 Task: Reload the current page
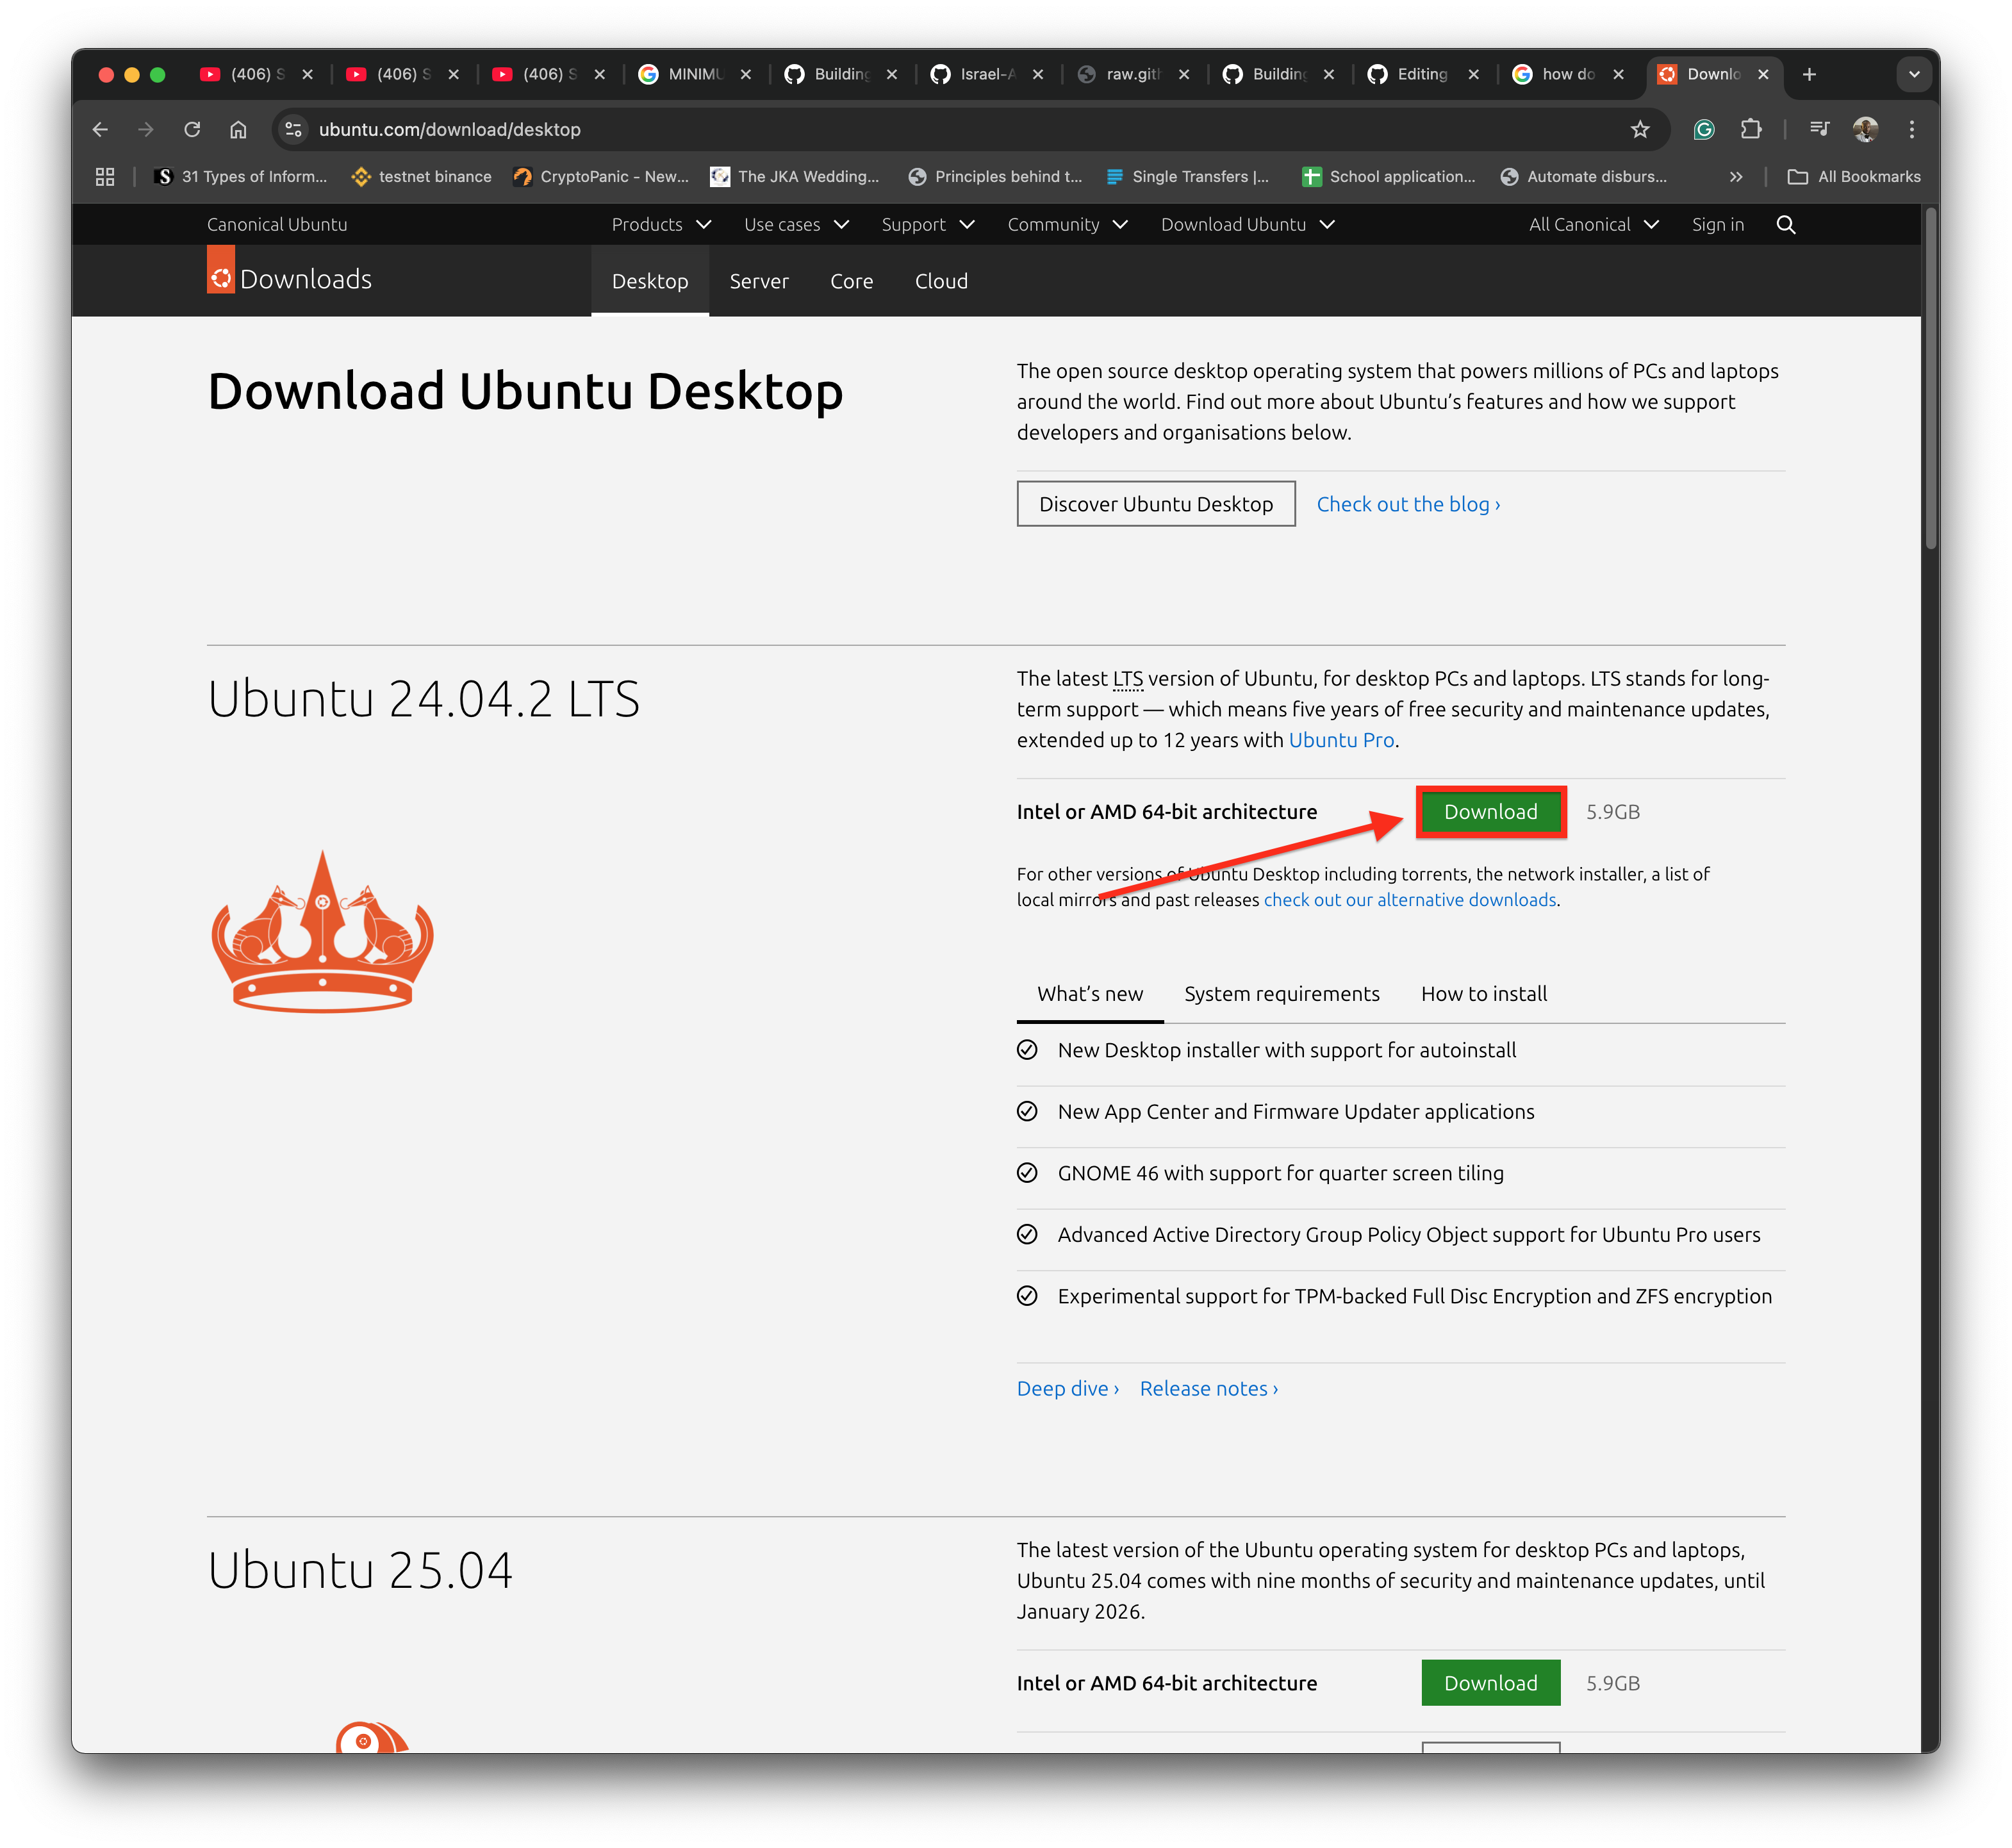tap(192, 129)
